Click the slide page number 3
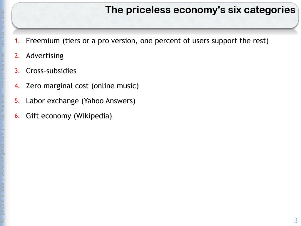This screenshot has width=301, height=226. click(296, 220)
